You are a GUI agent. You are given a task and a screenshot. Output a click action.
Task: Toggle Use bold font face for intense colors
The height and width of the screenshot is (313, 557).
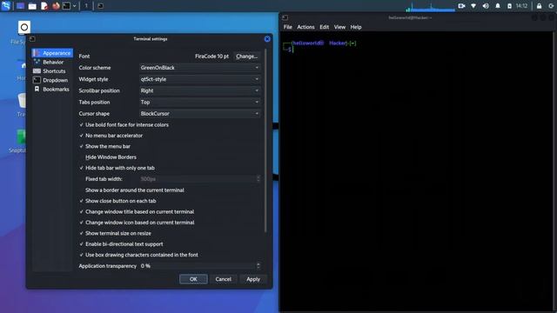(124, 124)
